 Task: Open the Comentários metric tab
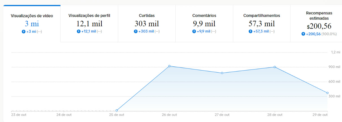[204, 24]
